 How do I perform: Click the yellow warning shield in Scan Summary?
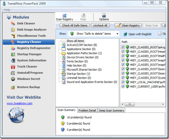tap(63, 124)
